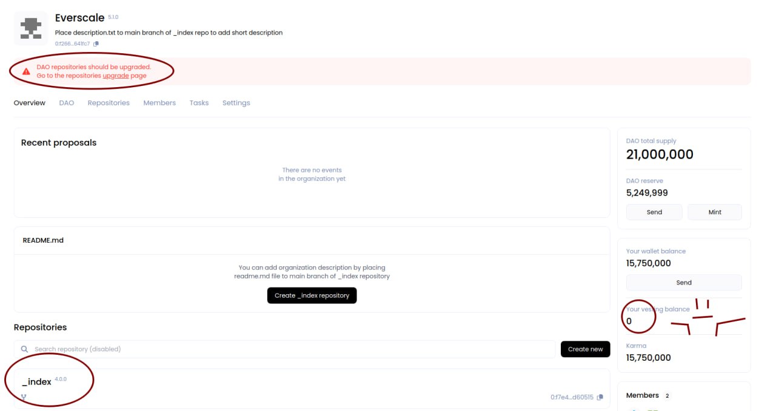The height and width of the screenshot is (411, 776).
Task: Switch to the Overview tab
Action: point(29,103)
